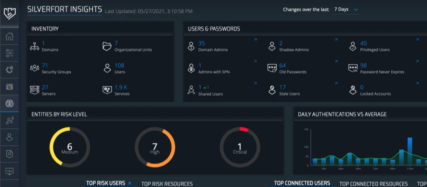This screenshot has height=187, width=427.
Task: Click the Silverfort shield logo
Action: 9,14
